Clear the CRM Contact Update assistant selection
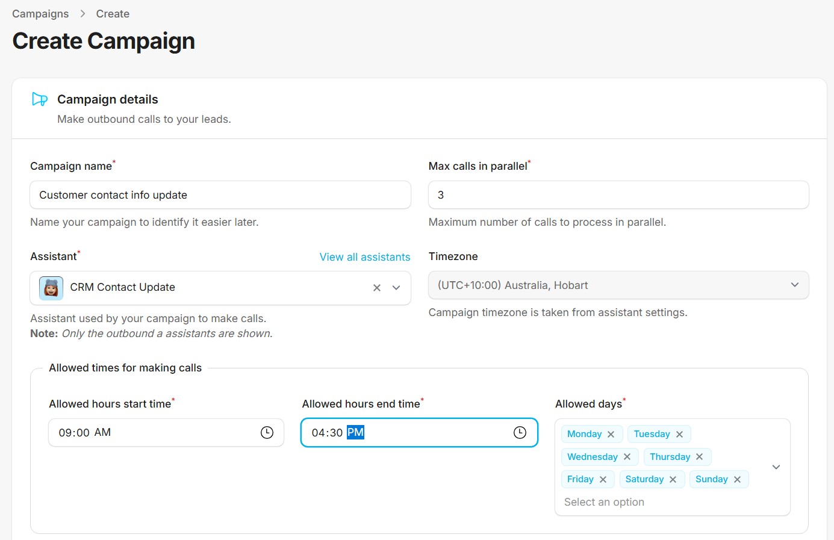834x540 pixels. pyautogui.click(x=377, y=288)
